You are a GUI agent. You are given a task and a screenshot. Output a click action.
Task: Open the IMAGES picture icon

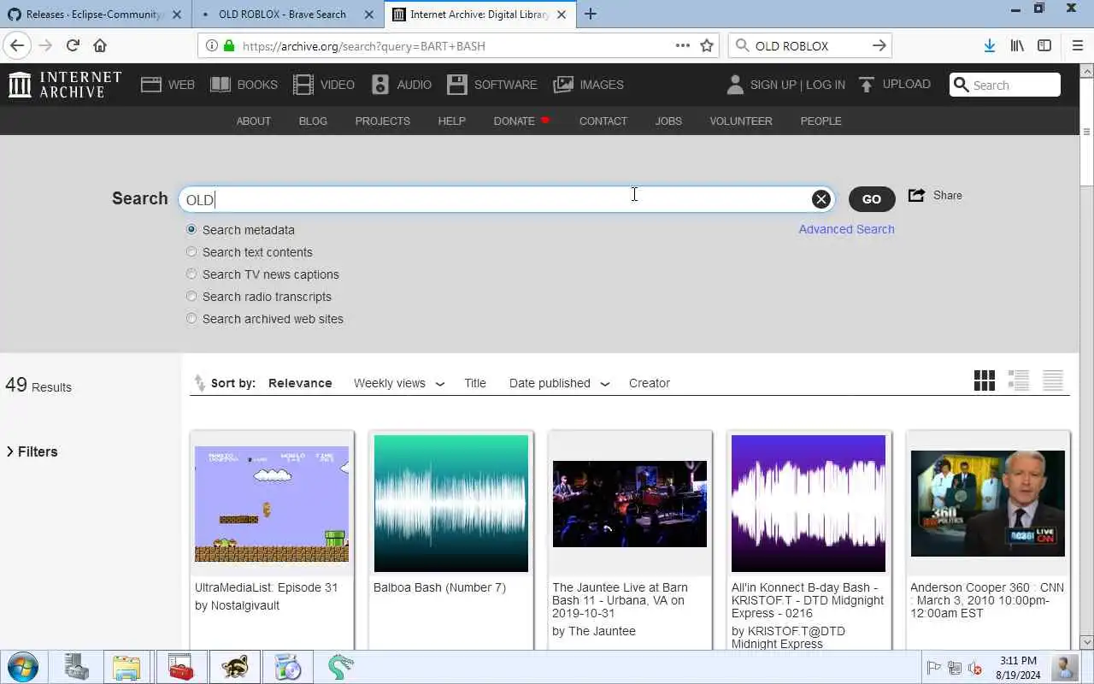[563, 85]
